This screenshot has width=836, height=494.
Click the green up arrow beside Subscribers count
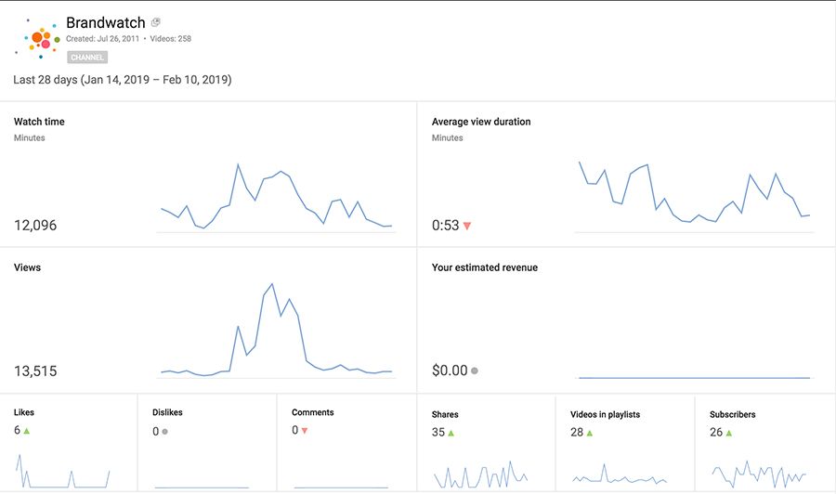coord(729,433)
